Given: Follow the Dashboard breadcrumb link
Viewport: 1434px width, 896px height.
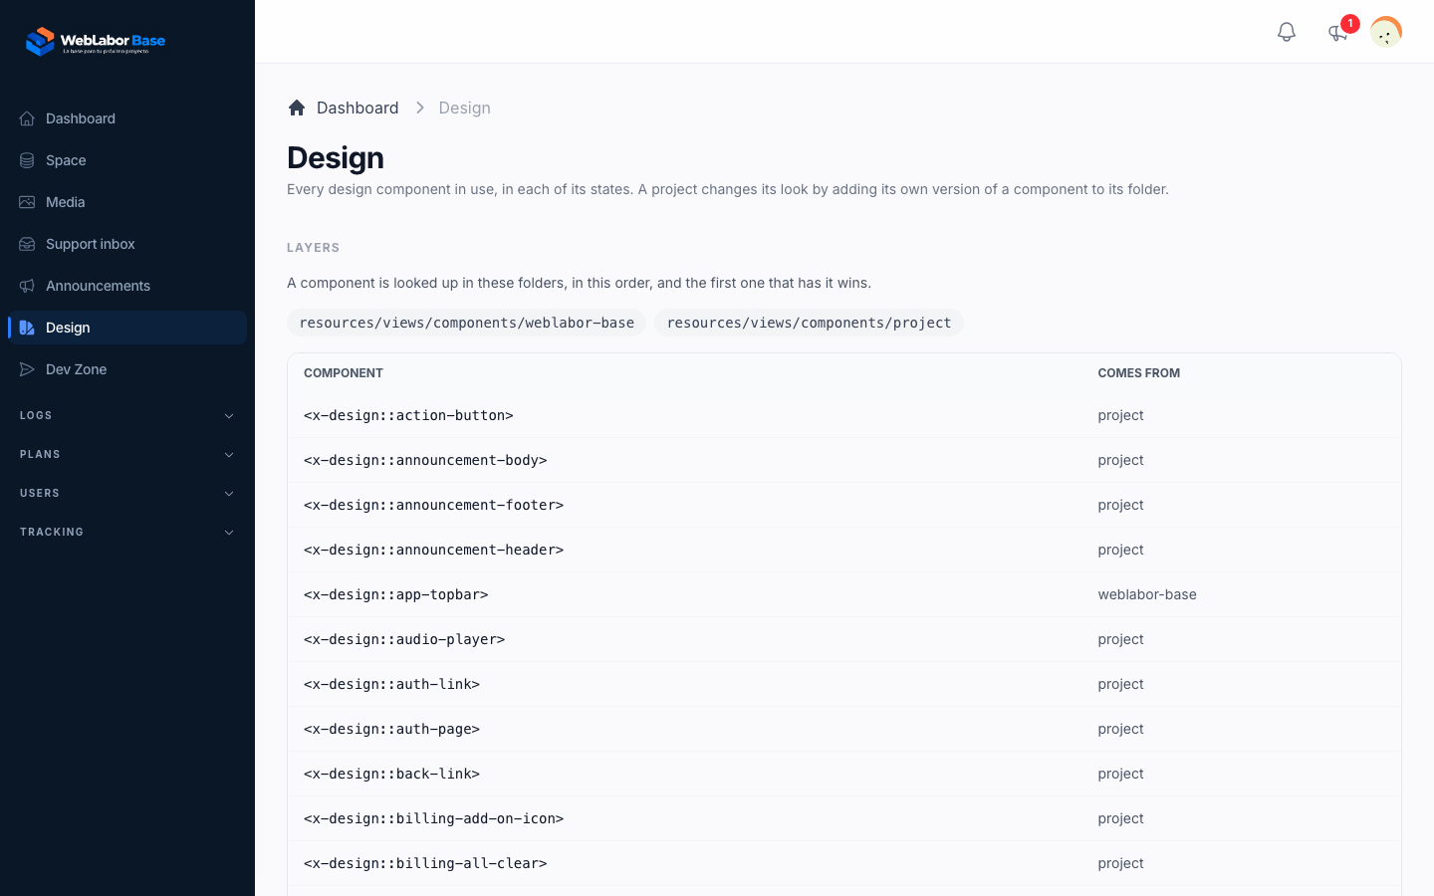Looking at the screenshot, I should tap(358, 108).
